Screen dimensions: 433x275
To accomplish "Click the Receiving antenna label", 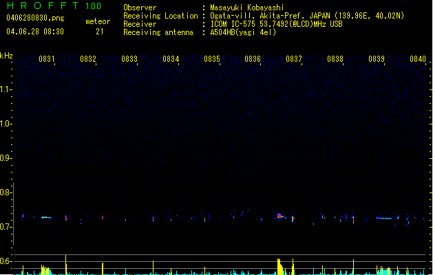I will pyautogui.click(x=158, y=32).
